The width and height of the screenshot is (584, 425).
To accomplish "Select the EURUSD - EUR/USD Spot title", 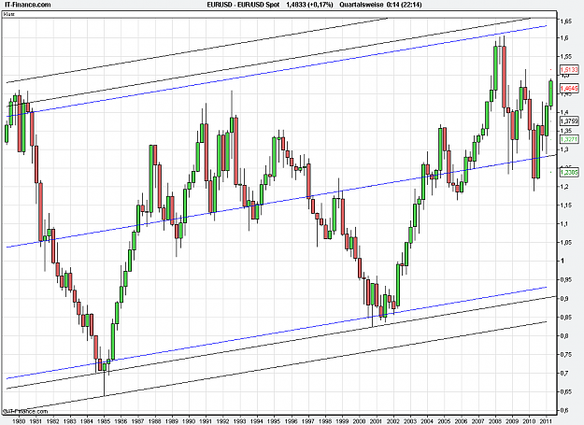I will click(x=243, y=5).
